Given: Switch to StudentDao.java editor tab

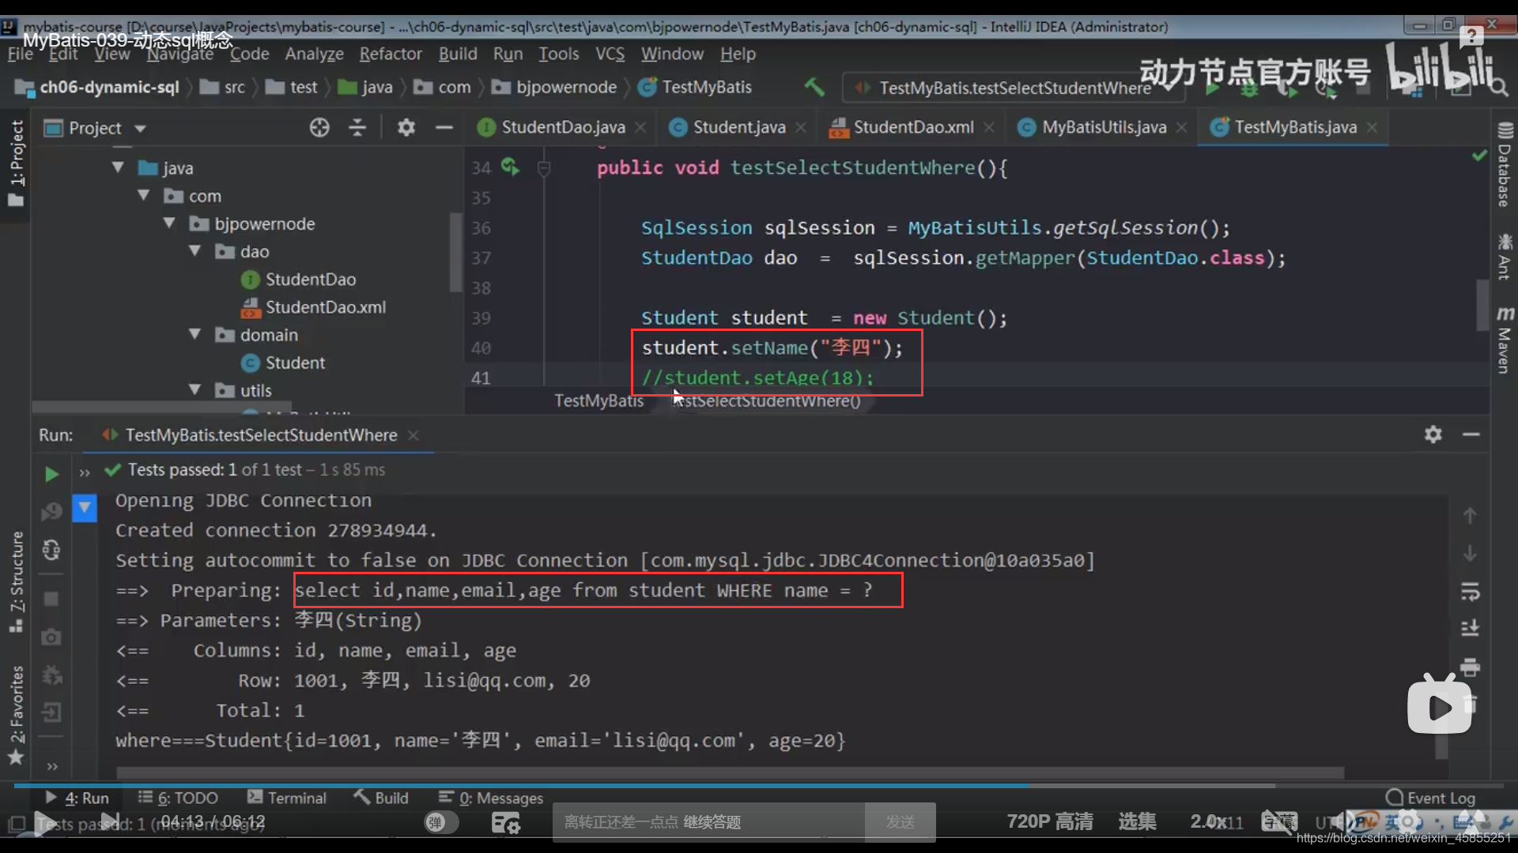Looking at the screenshot, I should (563, 127).
